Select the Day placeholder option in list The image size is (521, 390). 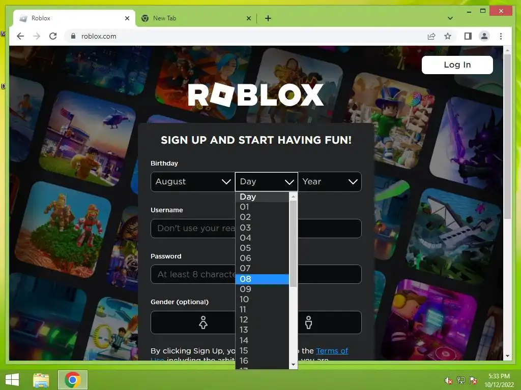pos(262,197)
